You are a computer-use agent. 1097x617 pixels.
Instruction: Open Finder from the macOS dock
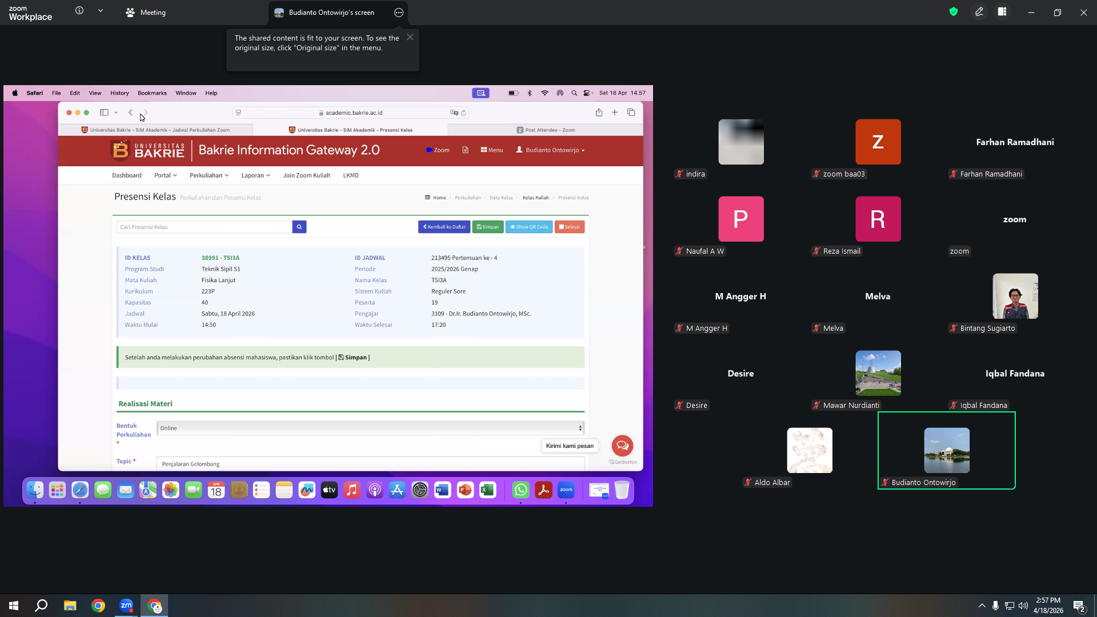[35, 490]
